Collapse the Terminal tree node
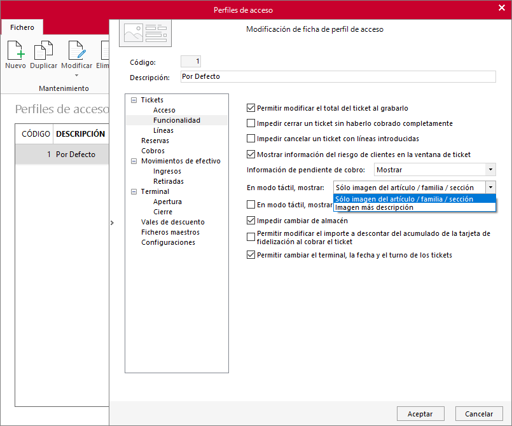The image size is (512, 426). [x=134, y=191]
